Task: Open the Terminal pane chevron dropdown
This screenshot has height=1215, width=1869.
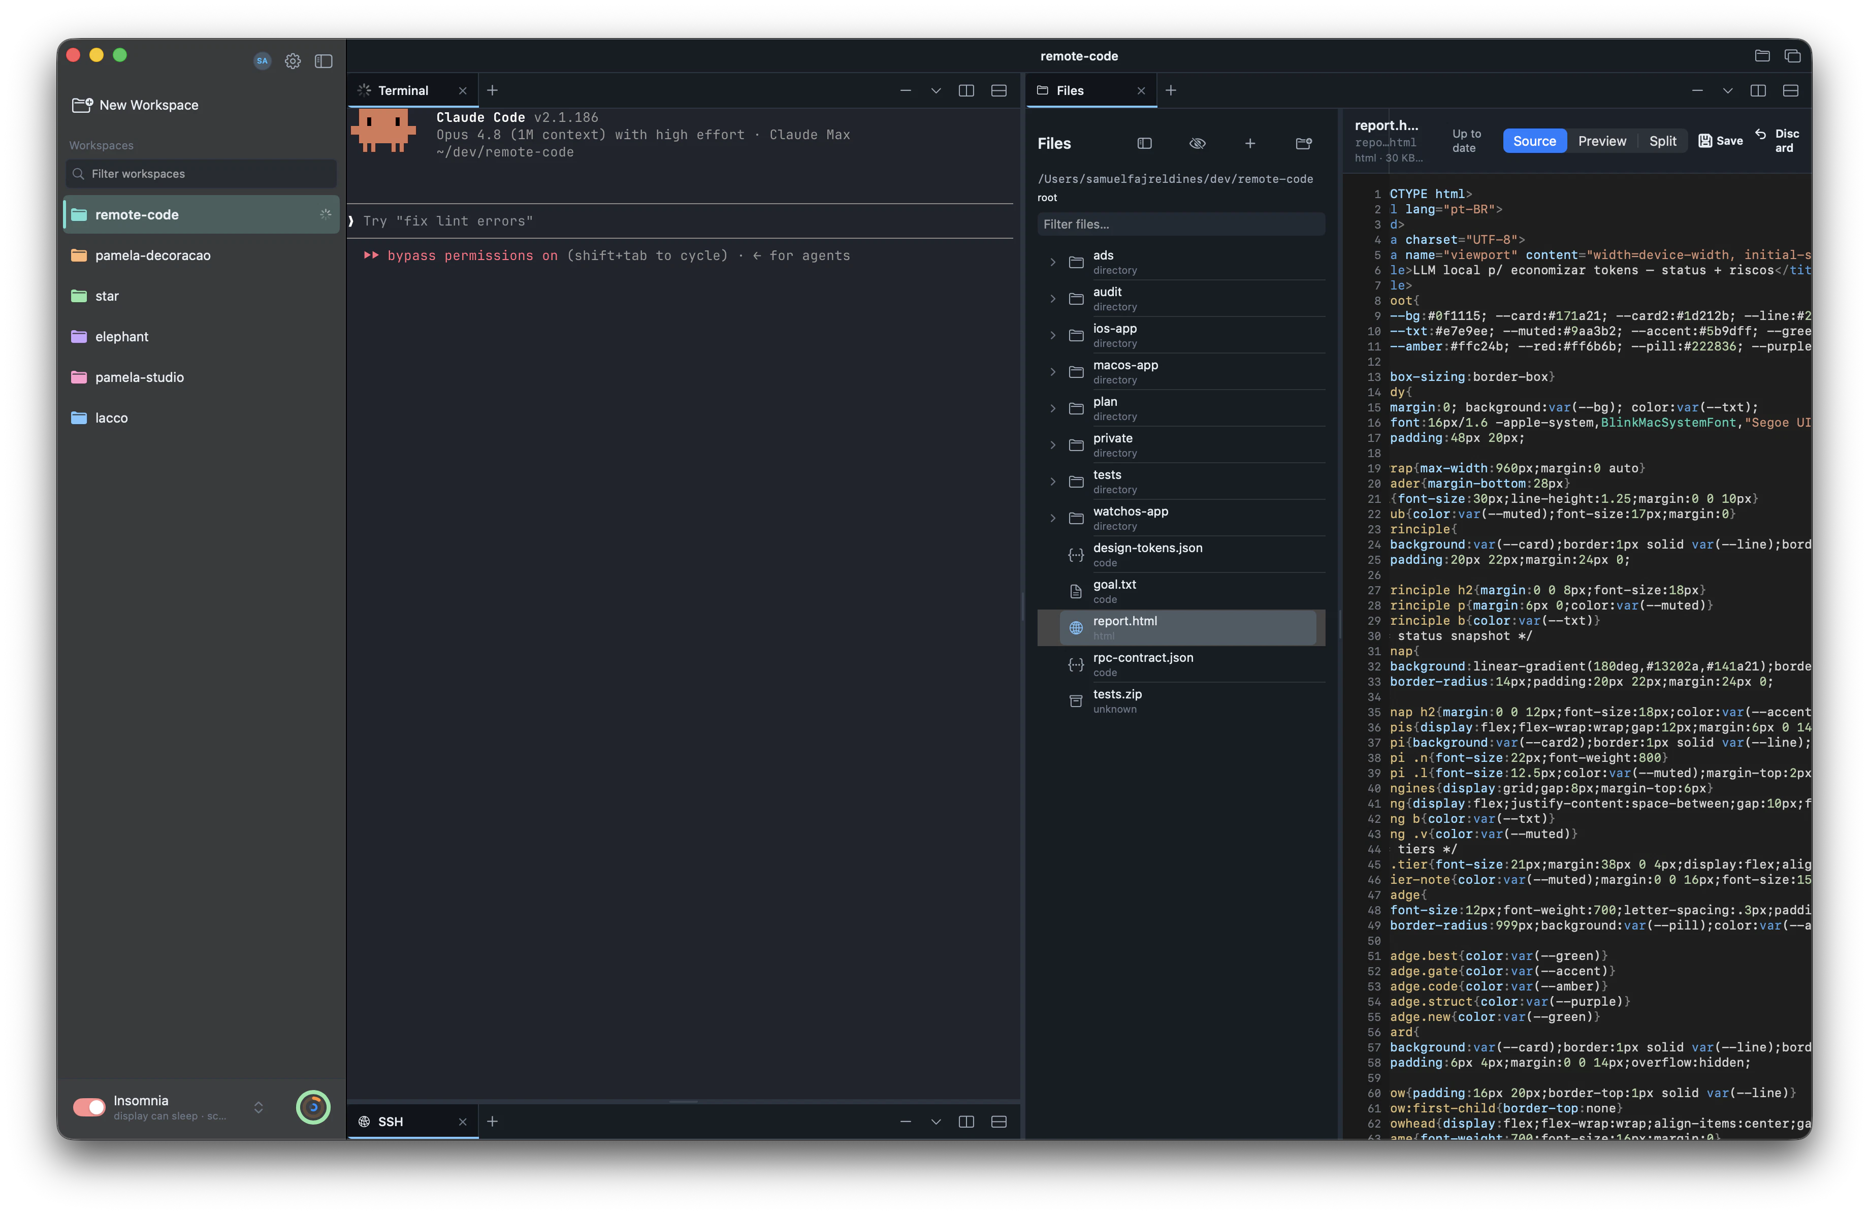Action: tap(936, 90)
